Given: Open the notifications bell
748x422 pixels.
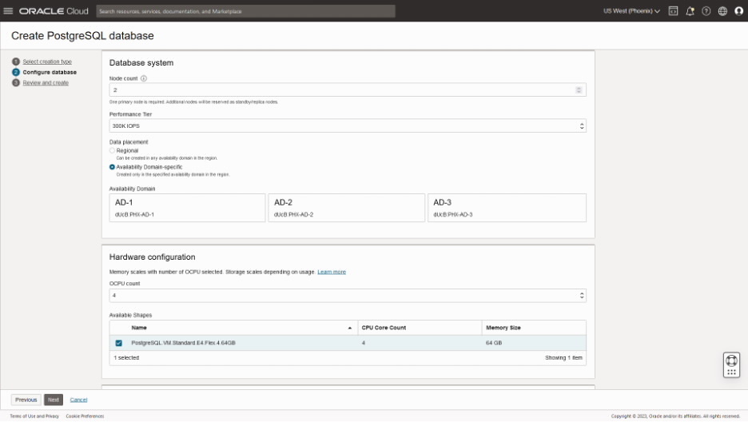Looking at the screenshot, I should pos(690,11).
